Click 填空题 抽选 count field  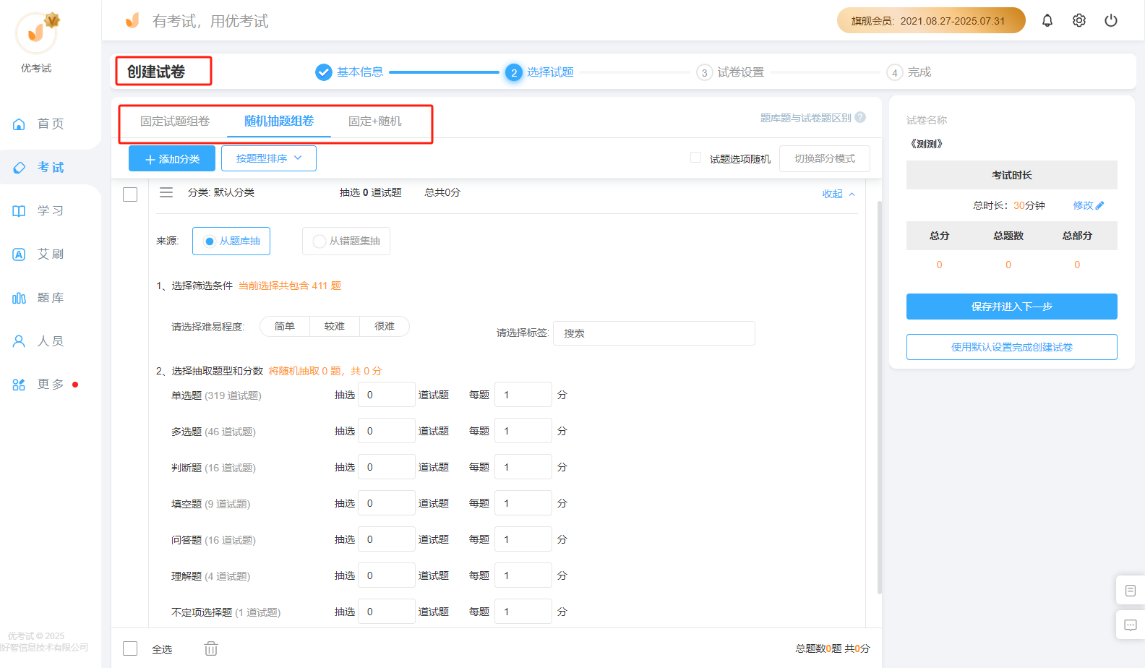387,503
